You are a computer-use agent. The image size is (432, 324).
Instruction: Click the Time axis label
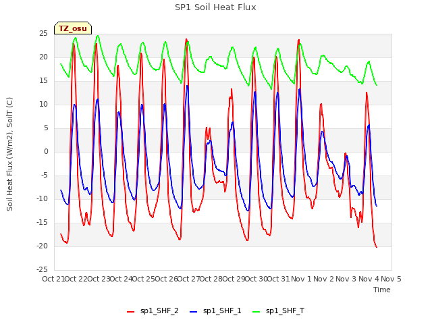pyautogui.click(x=382, y=290)
